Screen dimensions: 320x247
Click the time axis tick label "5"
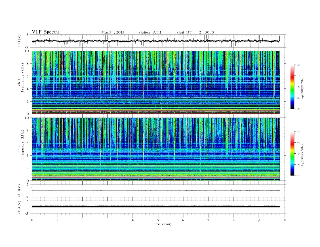pos(158,220)
